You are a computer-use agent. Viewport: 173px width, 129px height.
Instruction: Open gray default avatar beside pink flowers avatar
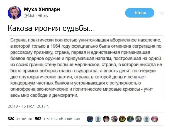147,119
